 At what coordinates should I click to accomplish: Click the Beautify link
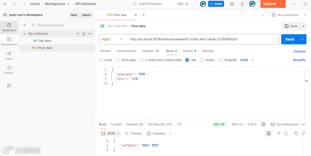(x=299, y=60)
